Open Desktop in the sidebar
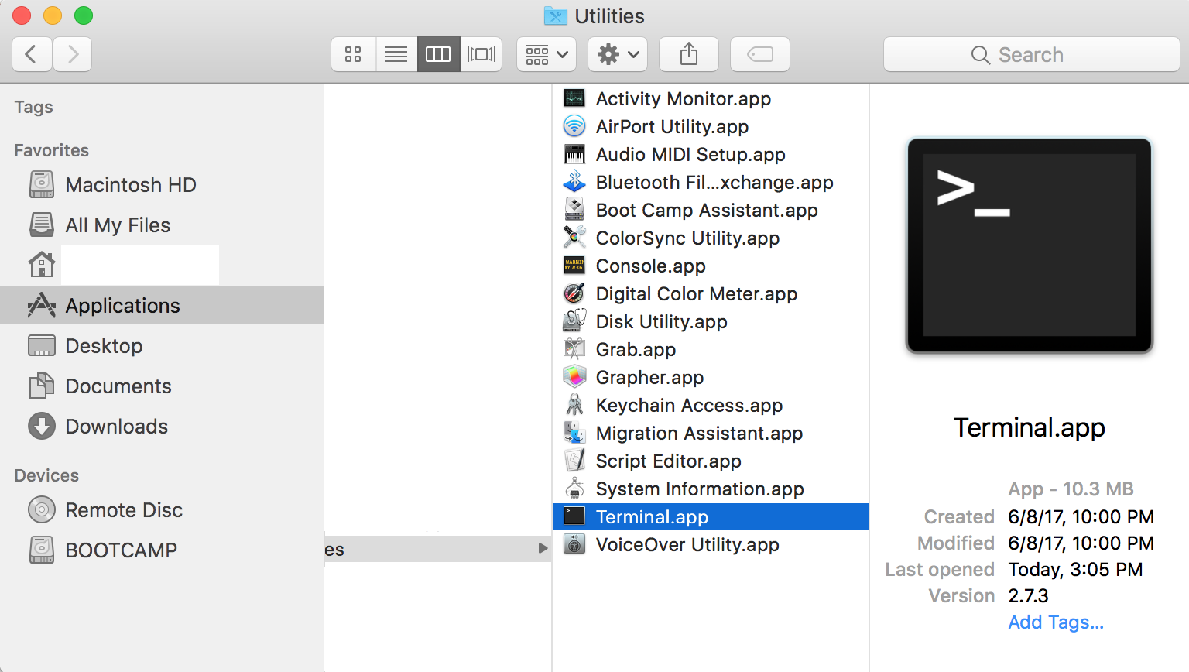The height and width of the screenshot is (672, 1189). coord(162,346)
